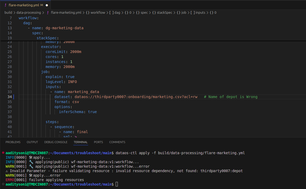Click 'memory: 2000m' on line 28
The height and width of the screenshot is (189, 306).
pos(60,67)
